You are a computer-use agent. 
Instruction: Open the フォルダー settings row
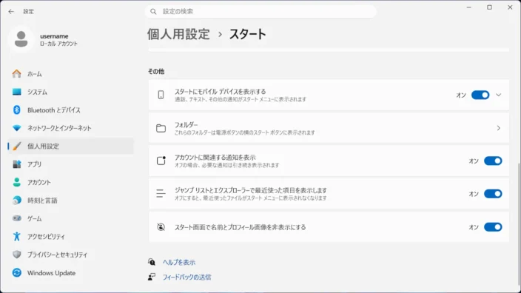pyautogui.click(x=329, y=128)
